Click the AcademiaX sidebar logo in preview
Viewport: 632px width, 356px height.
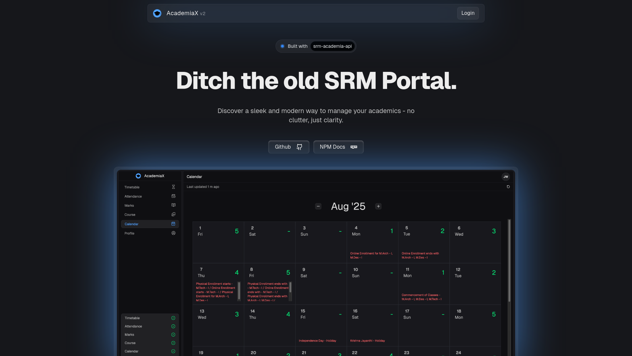138,176
